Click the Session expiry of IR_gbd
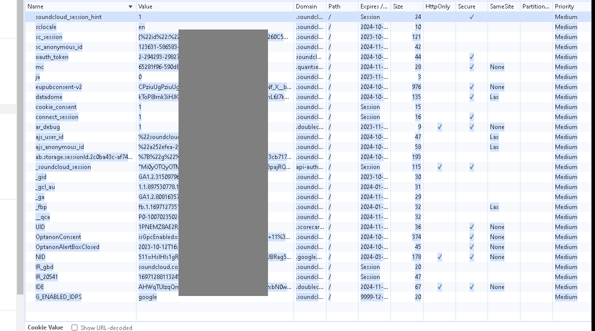Image resolution: width=595 pixels, height=331 pixels. tap(370, 267)
